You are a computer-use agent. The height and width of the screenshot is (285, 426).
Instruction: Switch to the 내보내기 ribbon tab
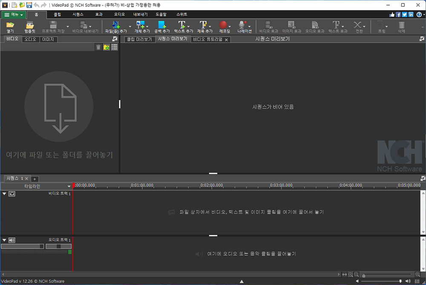(141, 14)
